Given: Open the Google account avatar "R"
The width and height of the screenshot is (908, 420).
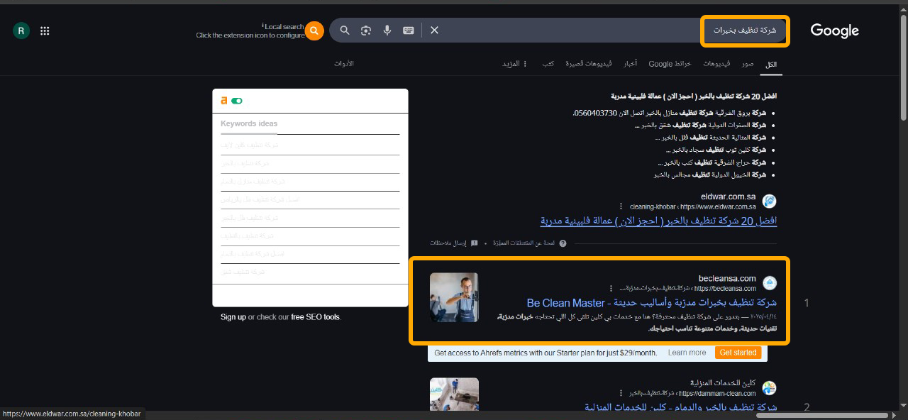Looking at the screenshot, I should point(21,31).
